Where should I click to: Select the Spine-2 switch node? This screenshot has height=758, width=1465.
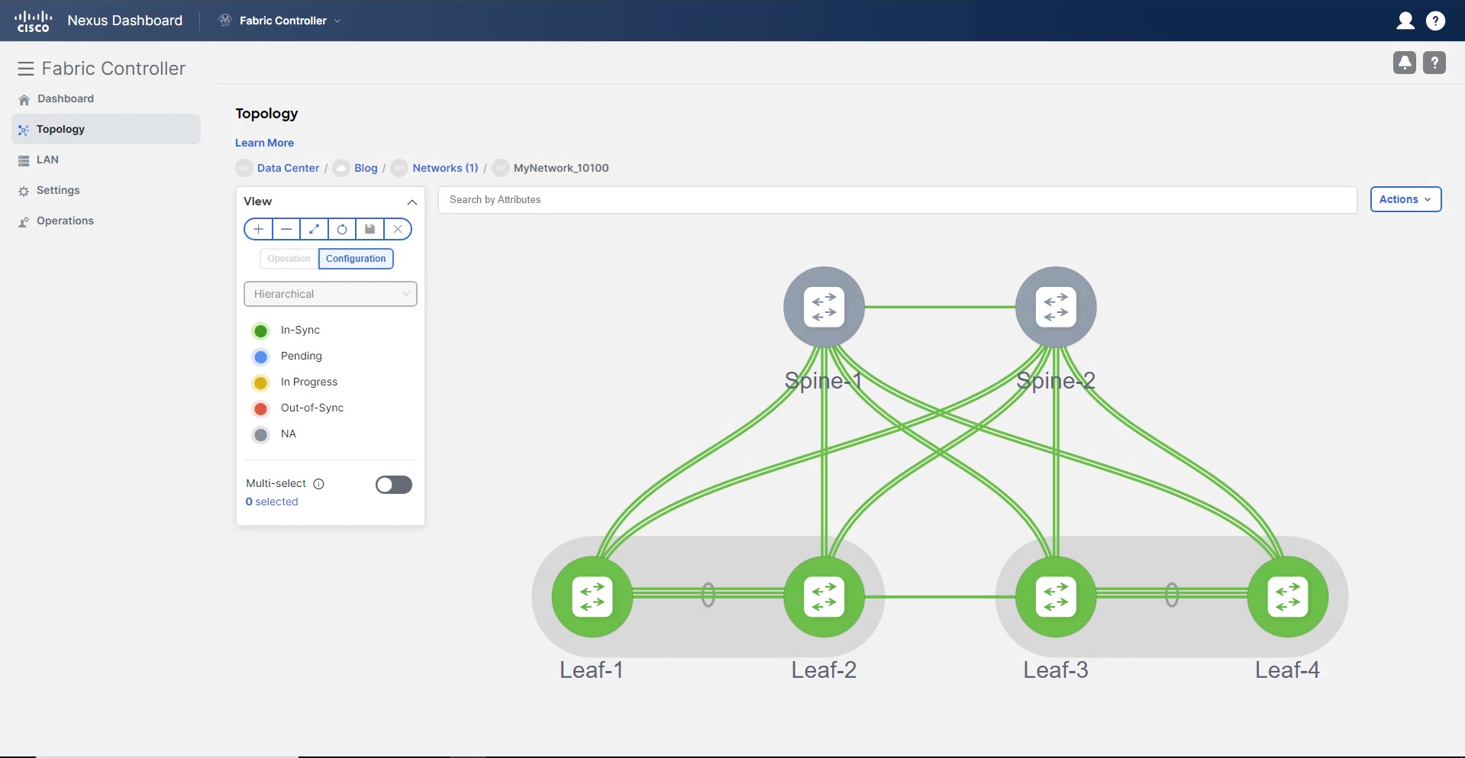(x=1056, y=307)
